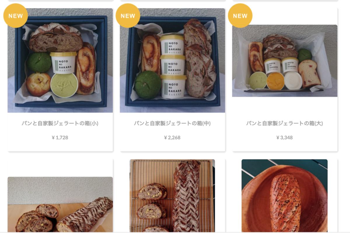Open the herringbone-scored loaf on cooling rack
The width and height of the screenshot is (350, 233).
click(172, 196)
